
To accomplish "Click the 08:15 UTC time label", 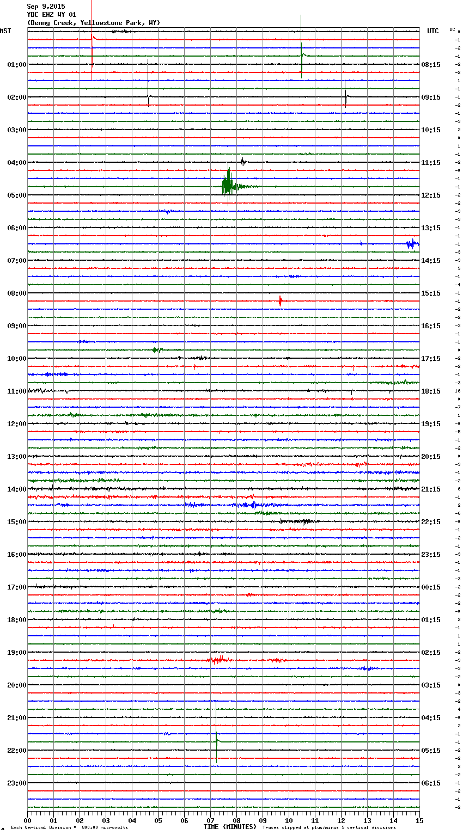I will tap(431, 65).
